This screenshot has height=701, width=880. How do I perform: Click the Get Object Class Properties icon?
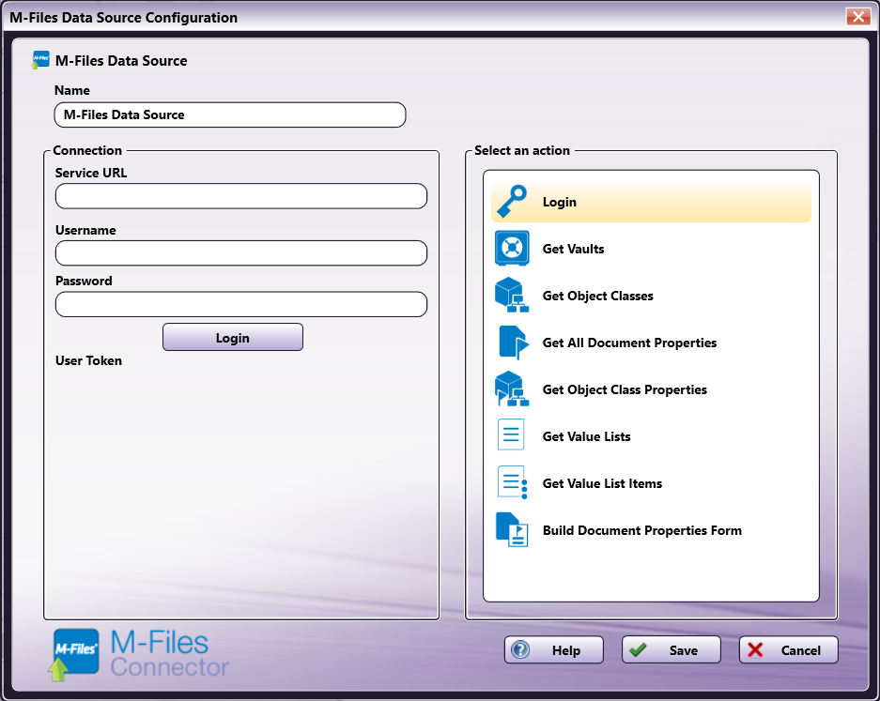pos(512,389)
